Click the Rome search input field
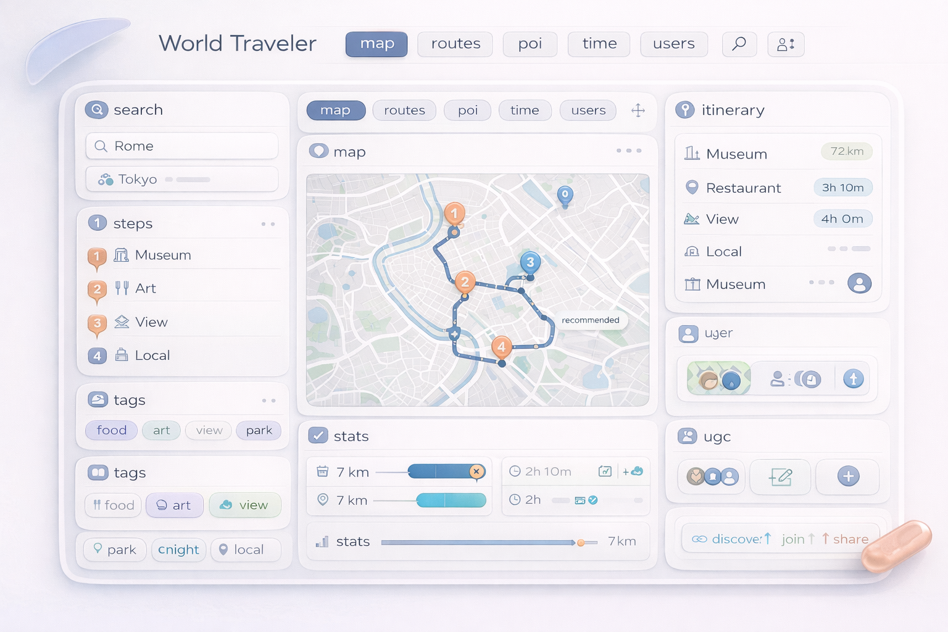 click(x=181, y=146)
